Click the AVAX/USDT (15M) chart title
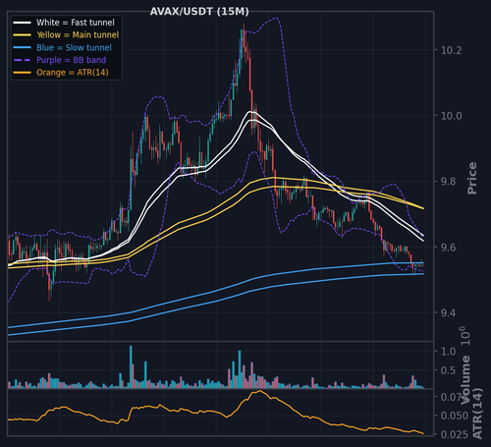 tap(199, 12)
